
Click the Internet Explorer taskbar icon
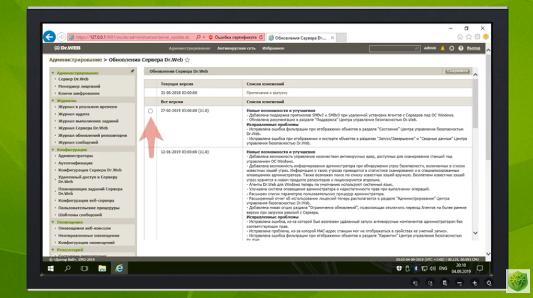119,269
